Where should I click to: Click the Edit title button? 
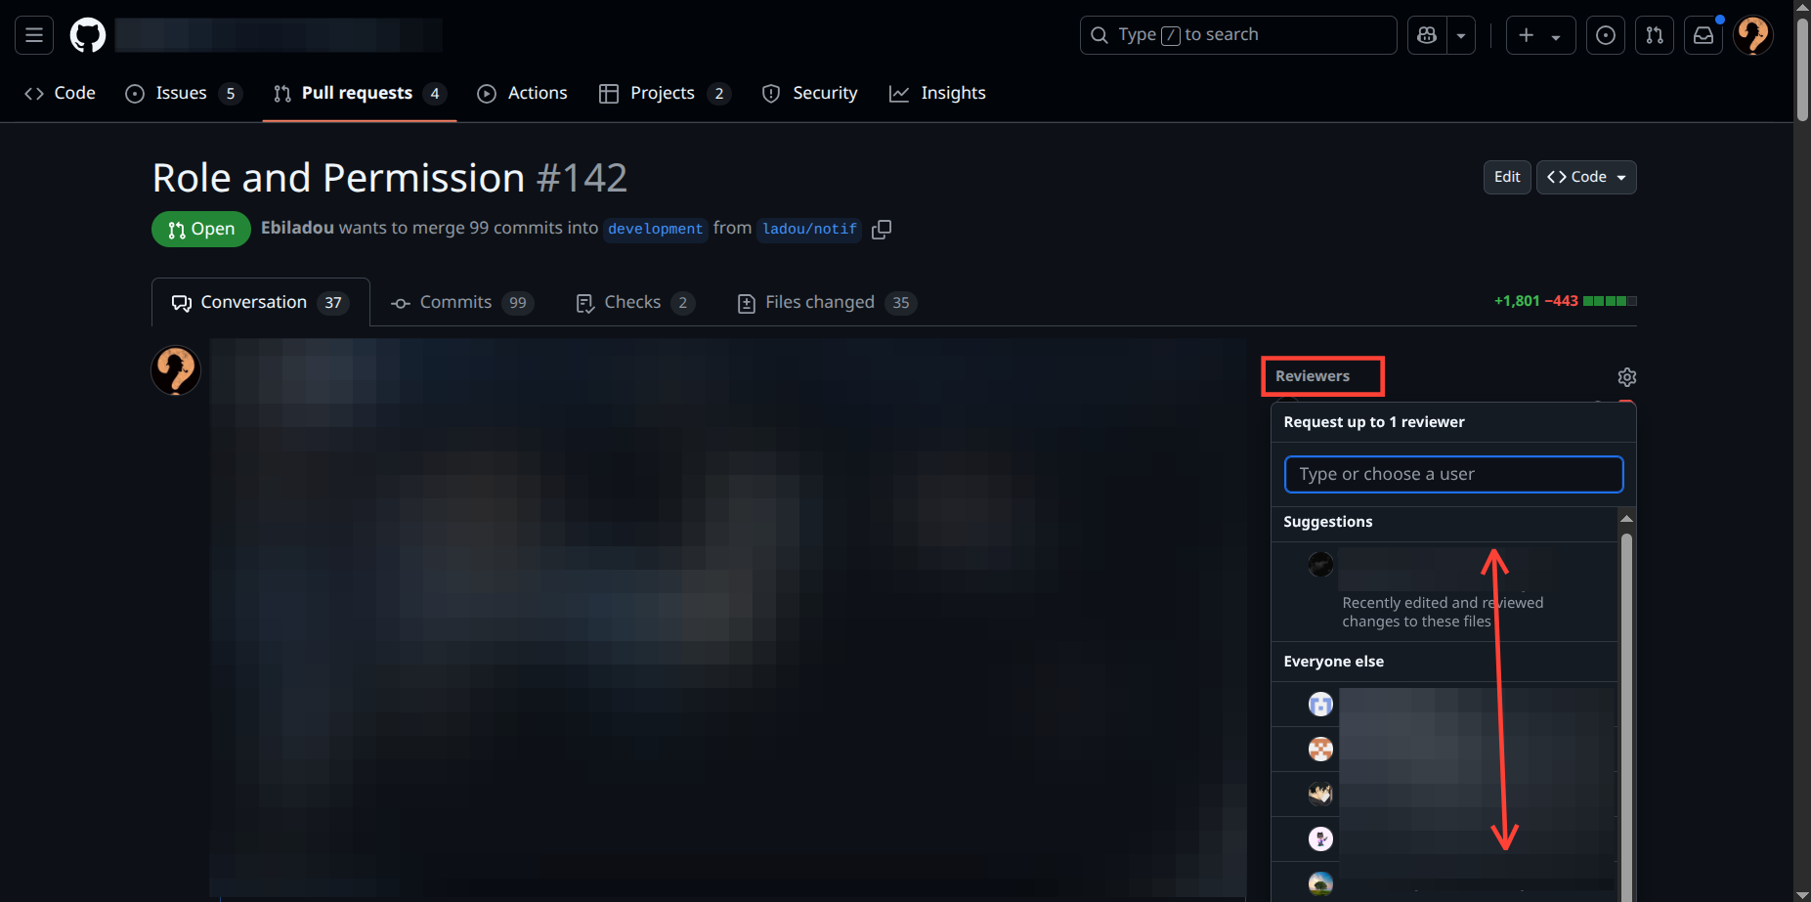tap(1506, 177)
